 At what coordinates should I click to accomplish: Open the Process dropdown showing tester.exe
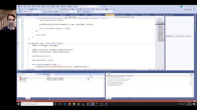pyautogui.click(x=32, y=12)
